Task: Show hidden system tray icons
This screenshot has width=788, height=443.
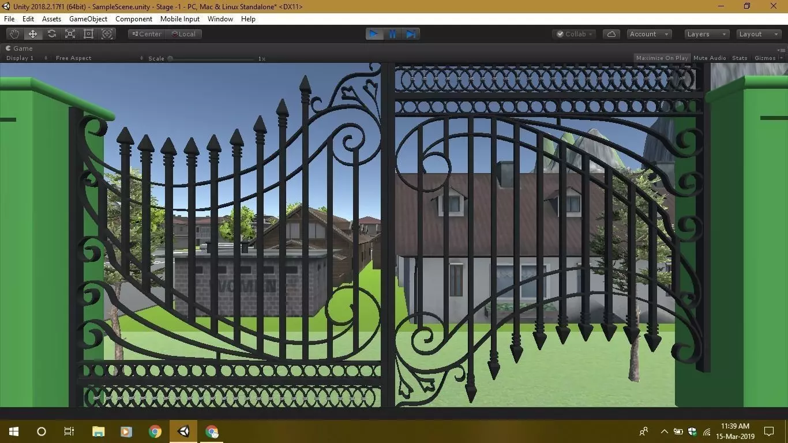Action: [x=664, y=431]
